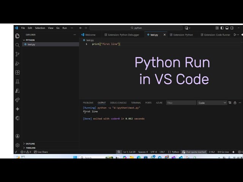Click the output Filter input field

tap(181, 103)
